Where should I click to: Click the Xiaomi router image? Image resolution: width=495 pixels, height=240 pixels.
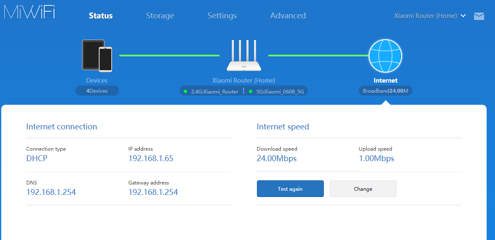click(244, 56)
